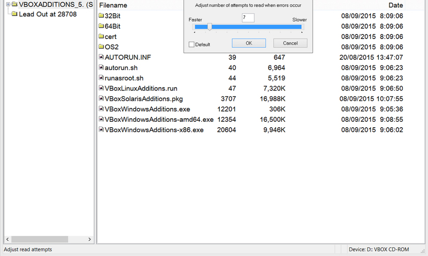Select the VBOXADDITIONS_5. tree item
Viewport: 428px width, 256px height.
(56, 4)
